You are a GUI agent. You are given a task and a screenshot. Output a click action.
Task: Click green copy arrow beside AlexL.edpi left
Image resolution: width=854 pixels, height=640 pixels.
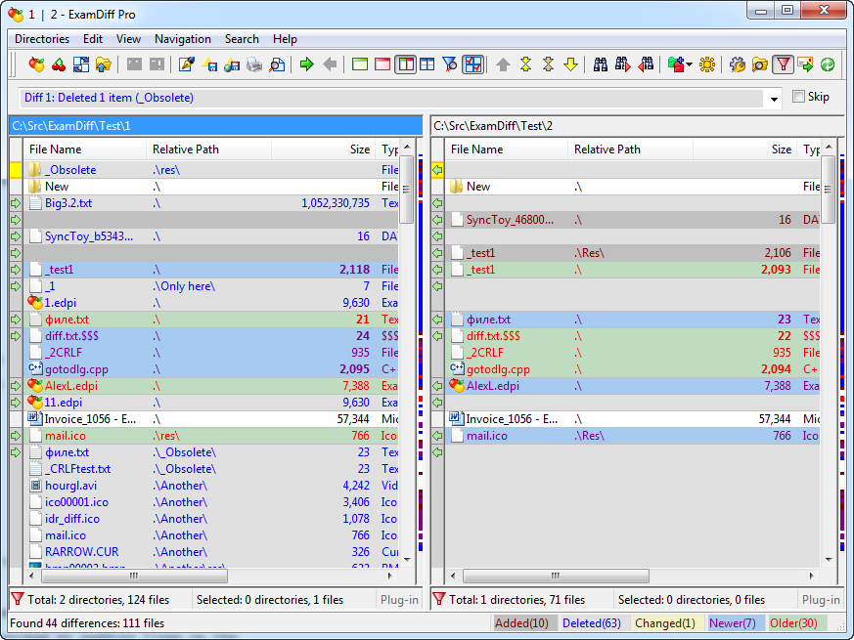[x=16, y=386]
